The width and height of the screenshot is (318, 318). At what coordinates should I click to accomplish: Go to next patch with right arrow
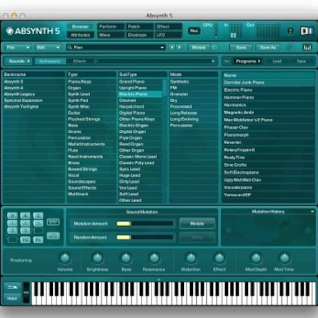pyautogui.click(x=179, y=47)
